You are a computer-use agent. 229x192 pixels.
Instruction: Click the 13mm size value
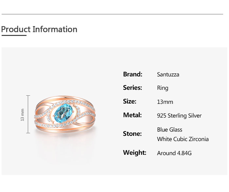click(165, 102)
